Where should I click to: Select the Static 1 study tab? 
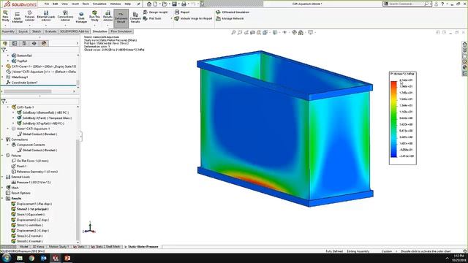[x=80, y=247]
